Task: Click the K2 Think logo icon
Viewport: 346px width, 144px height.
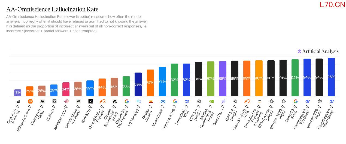Action: click(x=138, y=101)
